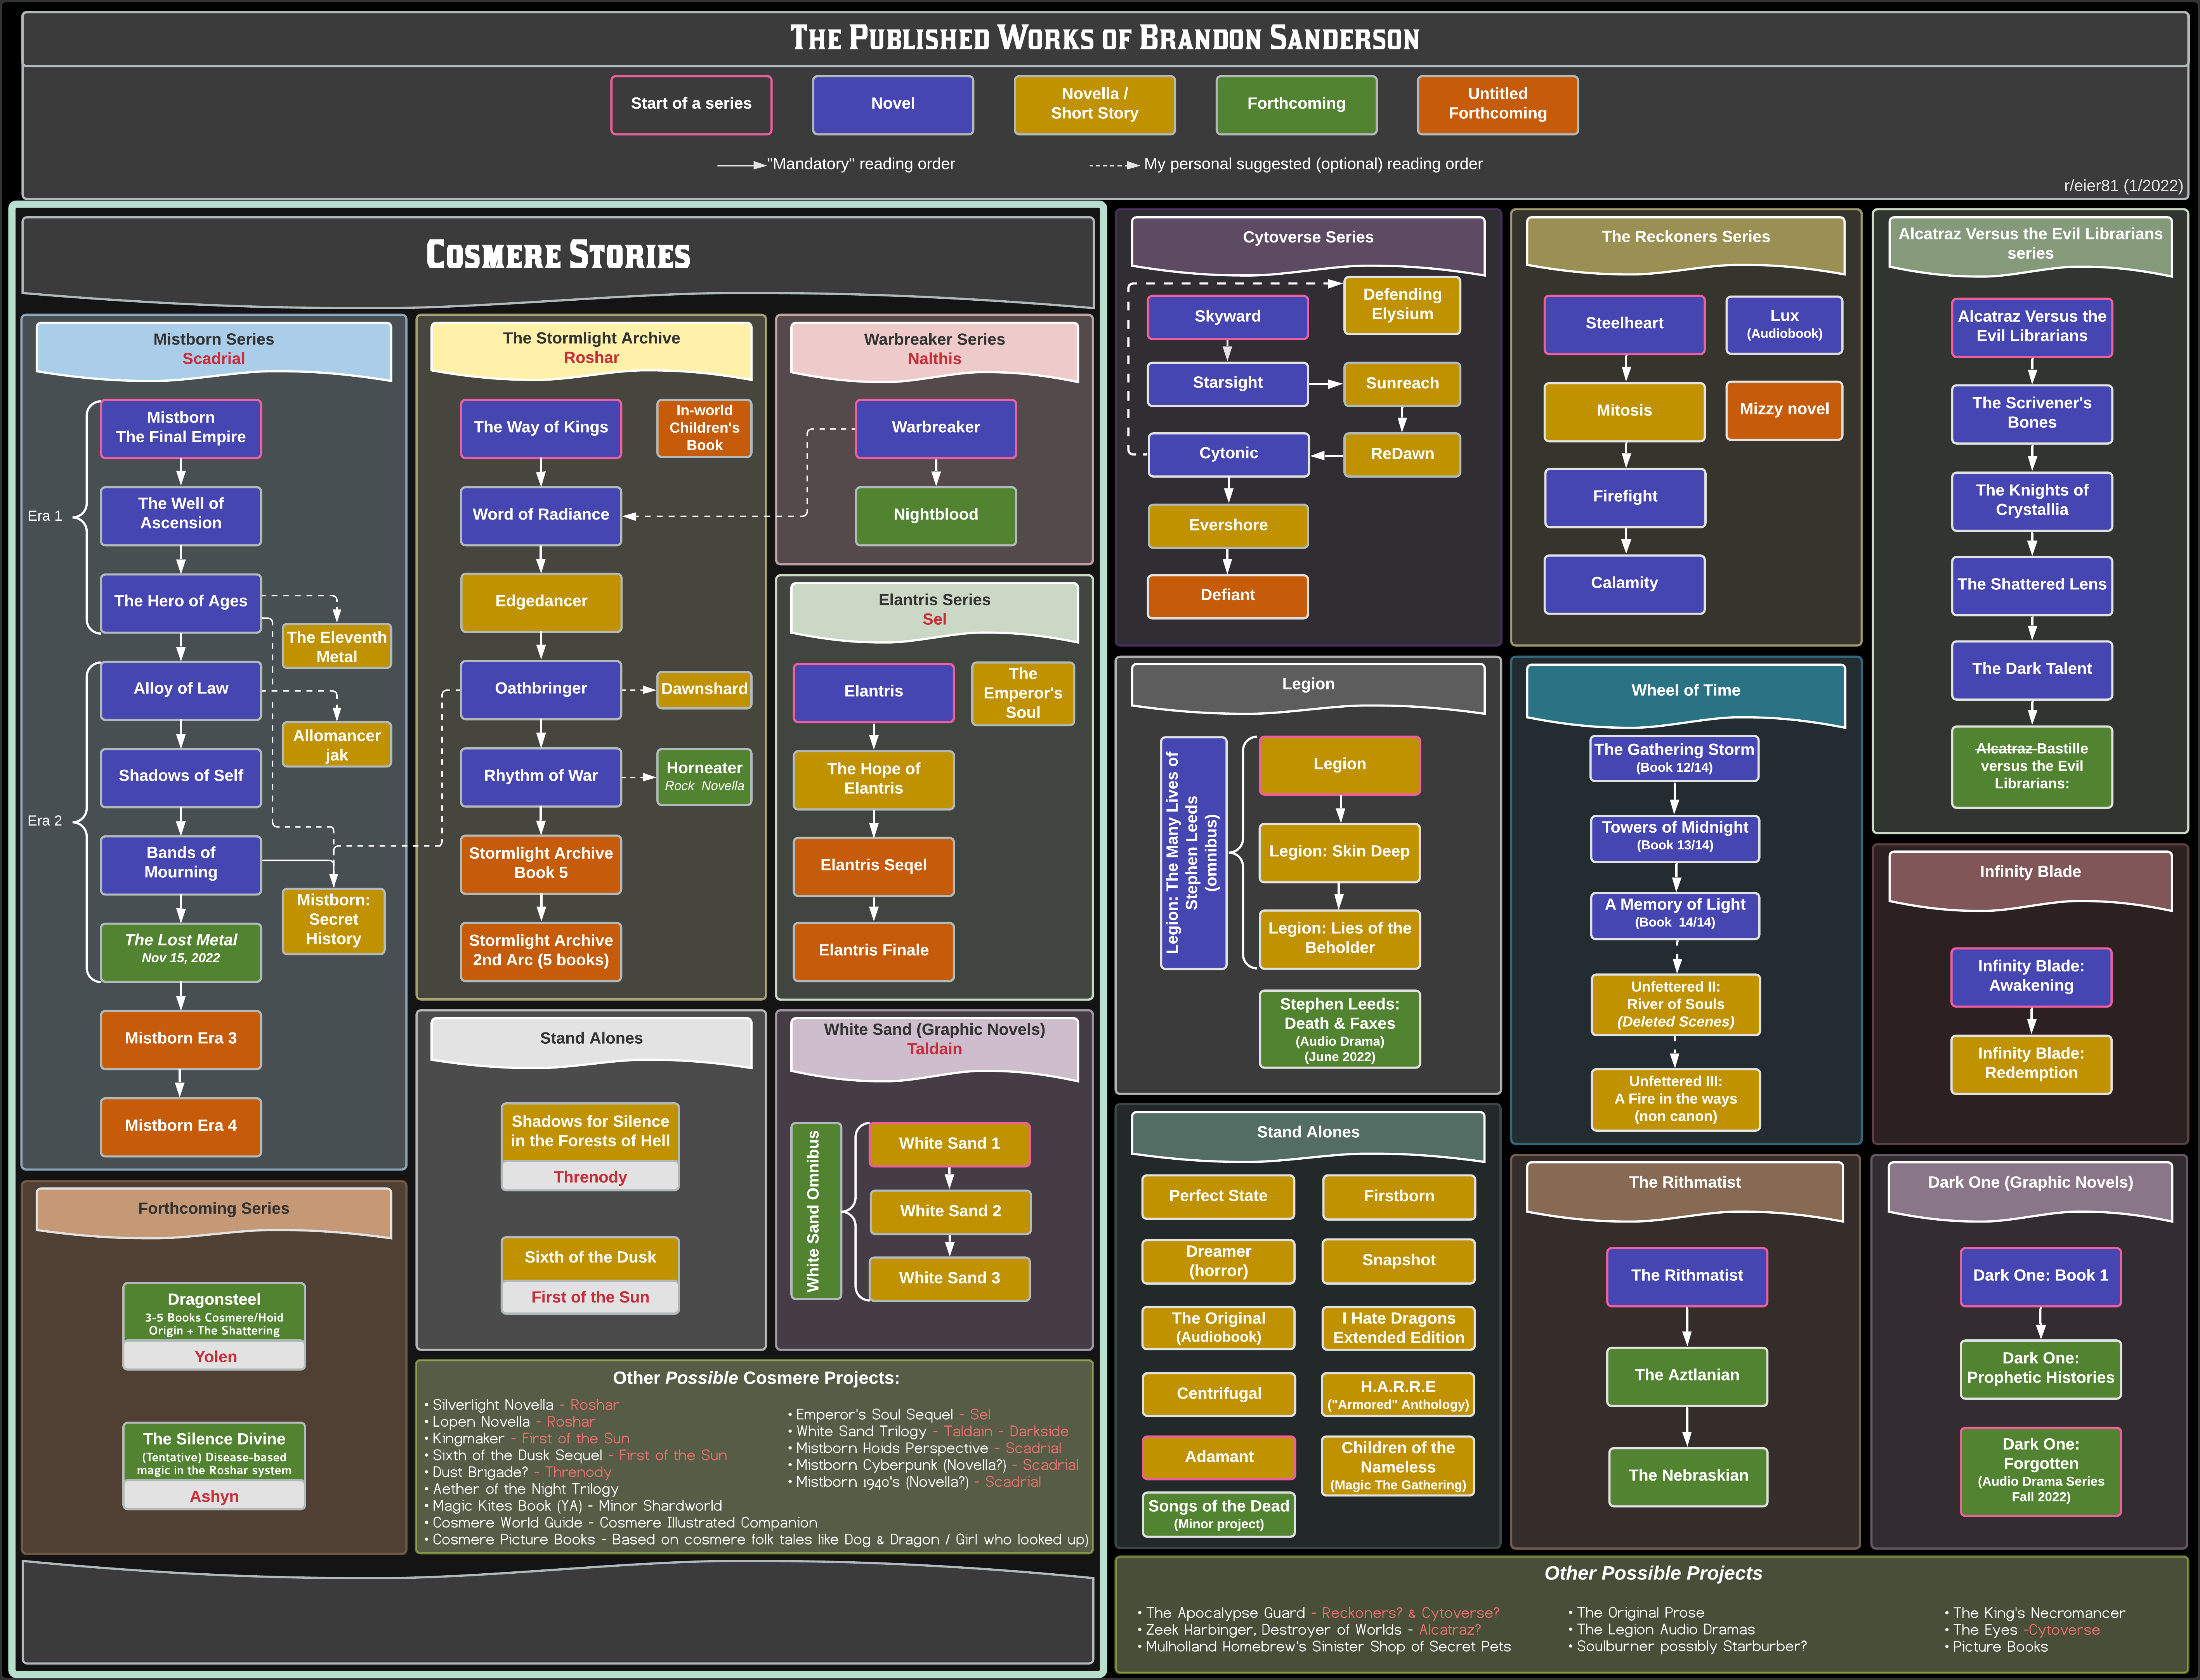This screenshot has height=1680, width=2200.
Task: Click the vertical 'White Sand Omnibus' box
Action: click(814, 1210)
